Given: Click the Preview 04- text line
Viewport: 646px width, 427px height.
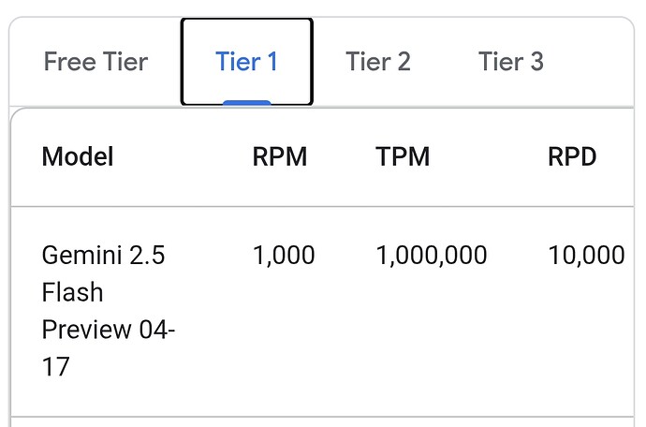Looking at the screenshot, I should (x=109, y=330).
